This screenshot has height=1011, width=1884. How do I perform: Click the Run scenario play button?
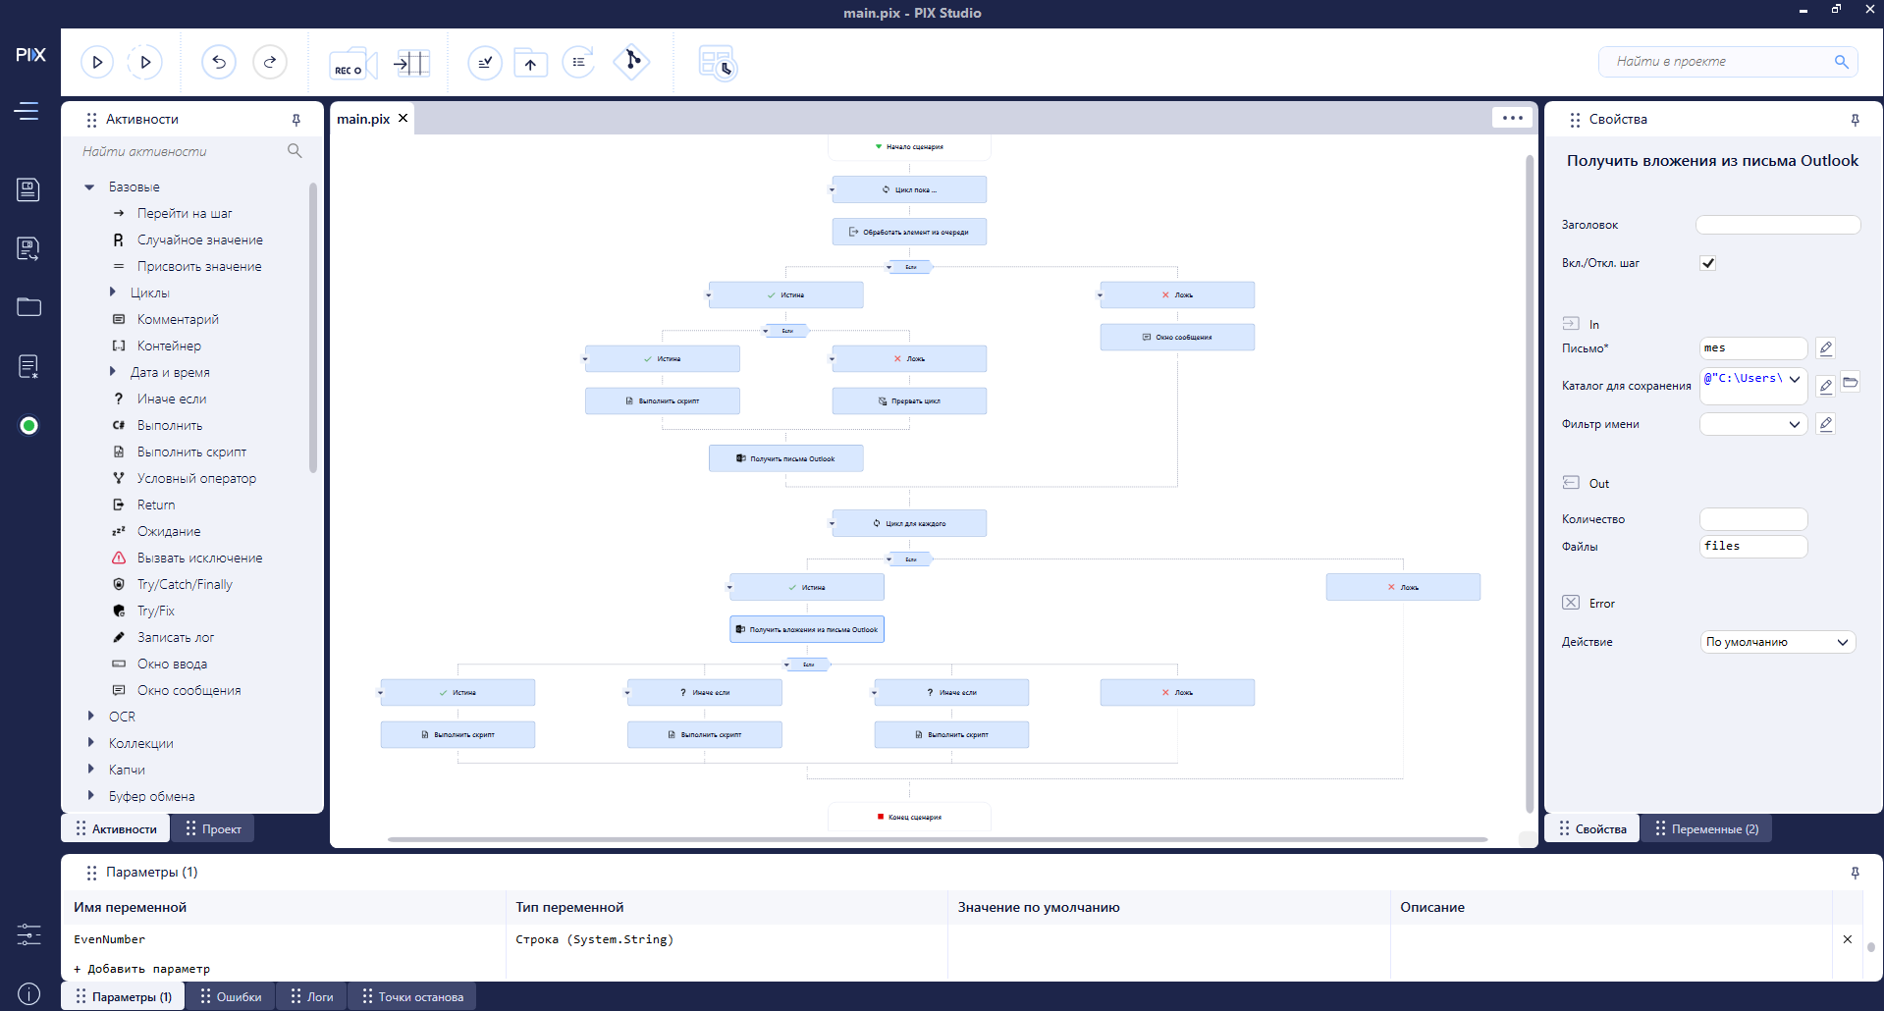click(x=97, y=62)
